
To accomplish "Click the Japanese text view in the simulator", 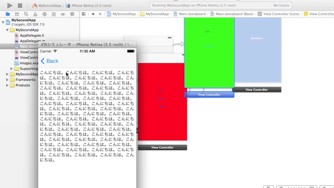I will coord(87,116).
